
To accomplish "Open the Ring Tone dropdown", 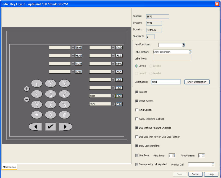I will [x=174, y=156].
